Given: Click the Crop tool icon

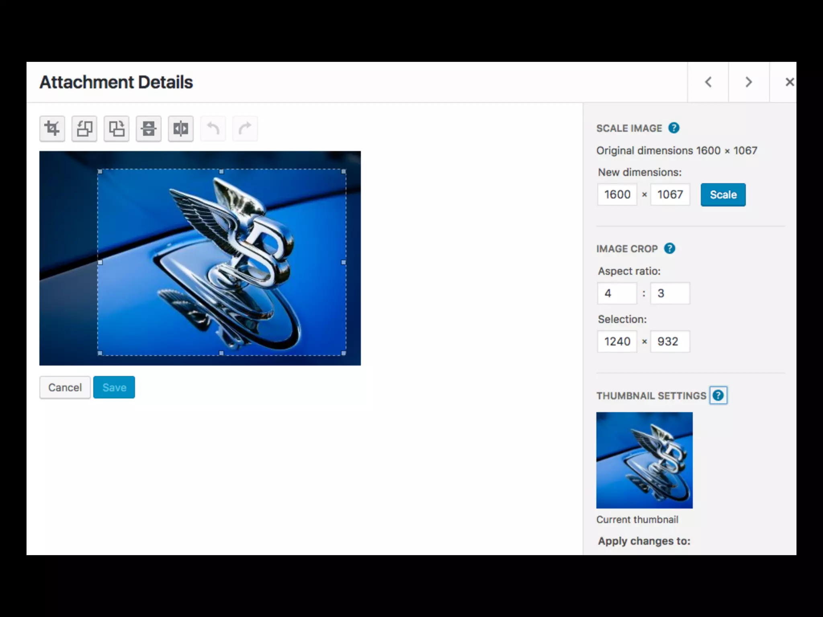Looking at the screenshot, I should click(52, 129).
